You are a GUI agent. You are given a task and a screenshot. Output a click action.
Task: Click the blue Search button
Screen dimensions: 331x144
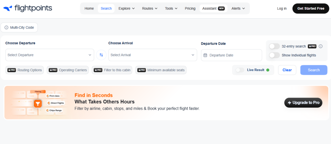pos(314,70)
